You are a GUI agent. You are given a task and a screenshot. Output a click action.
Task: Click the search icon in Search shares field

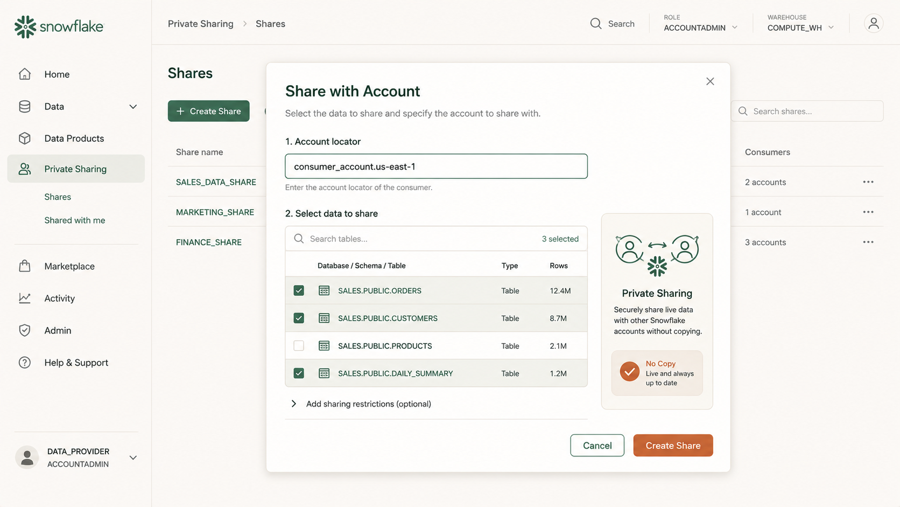743,111
